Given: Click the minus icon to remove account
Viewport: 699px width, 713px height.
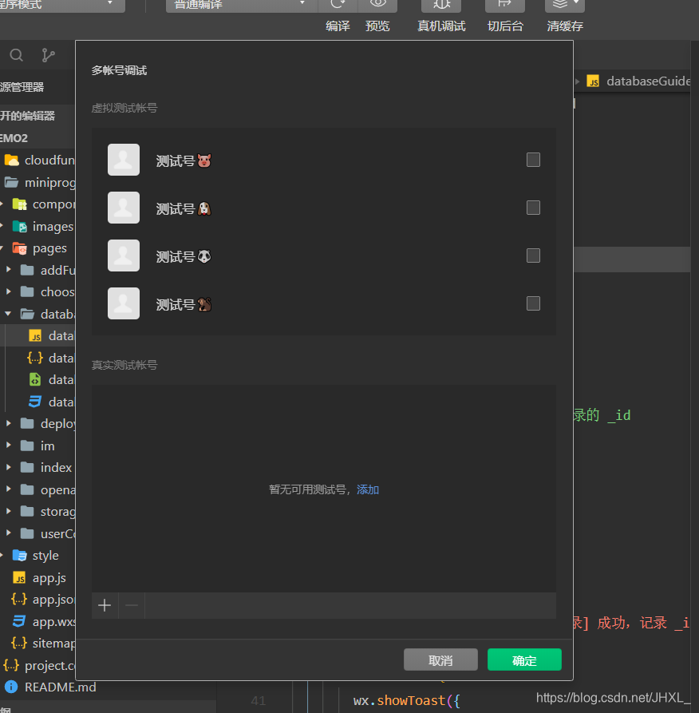Looking at the screenshot, I should coord(132,605).
